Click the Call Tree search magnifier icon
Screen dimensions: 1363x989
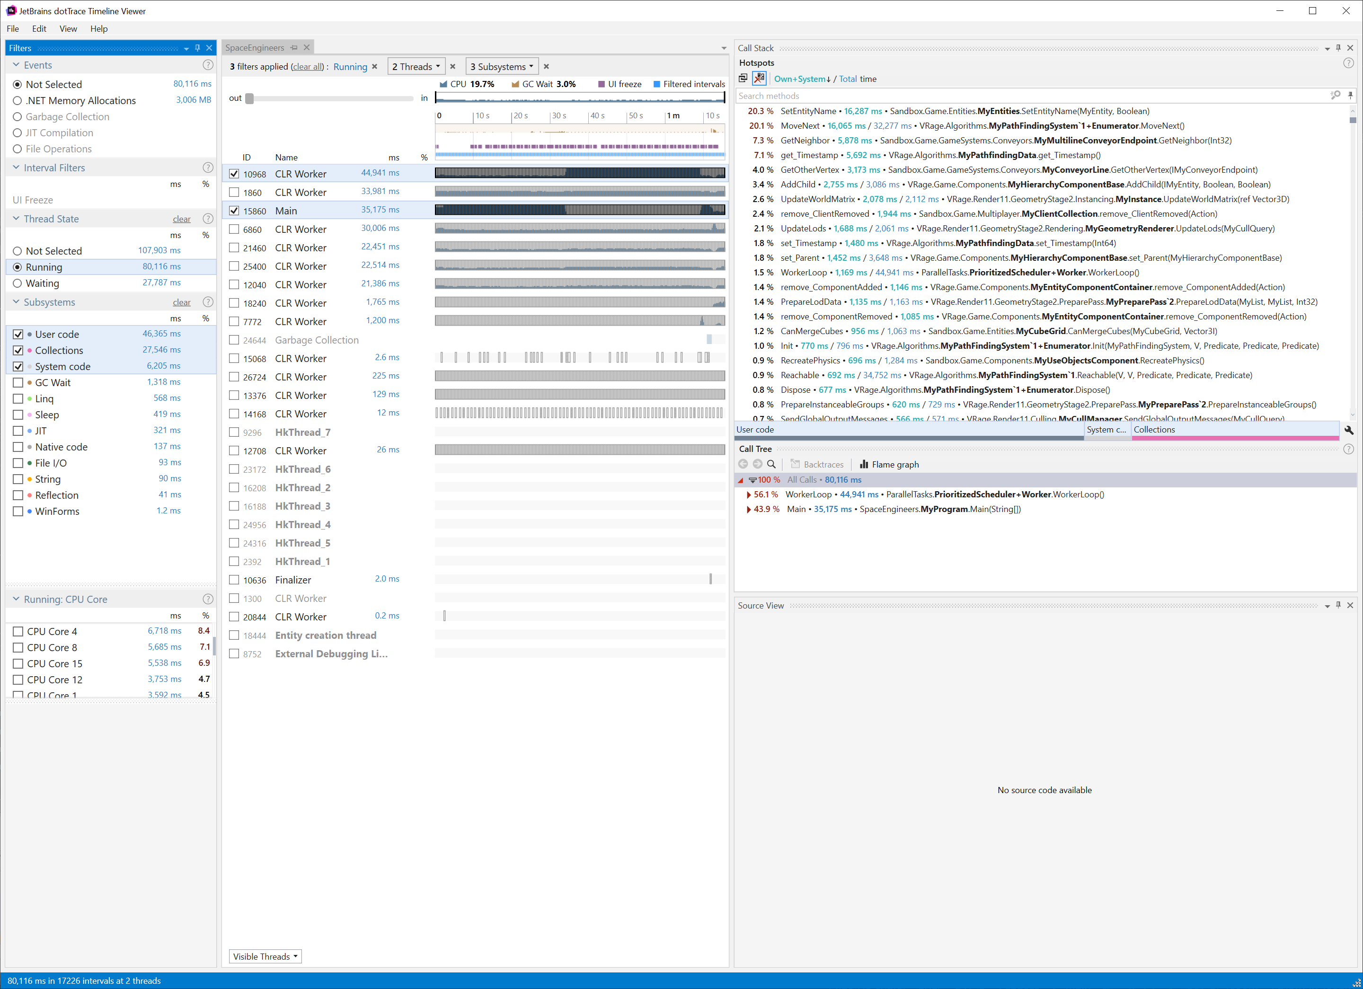tap(771, 465)
